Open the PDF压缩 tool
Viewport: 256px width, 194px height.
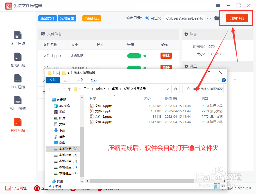(x=18, y=81)
